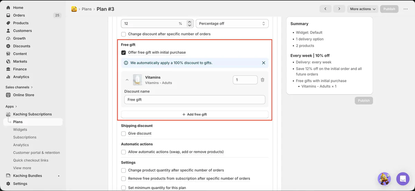Click the info icon in gift banner
This screenshot has width=415, height=191.
click(126, 63)
